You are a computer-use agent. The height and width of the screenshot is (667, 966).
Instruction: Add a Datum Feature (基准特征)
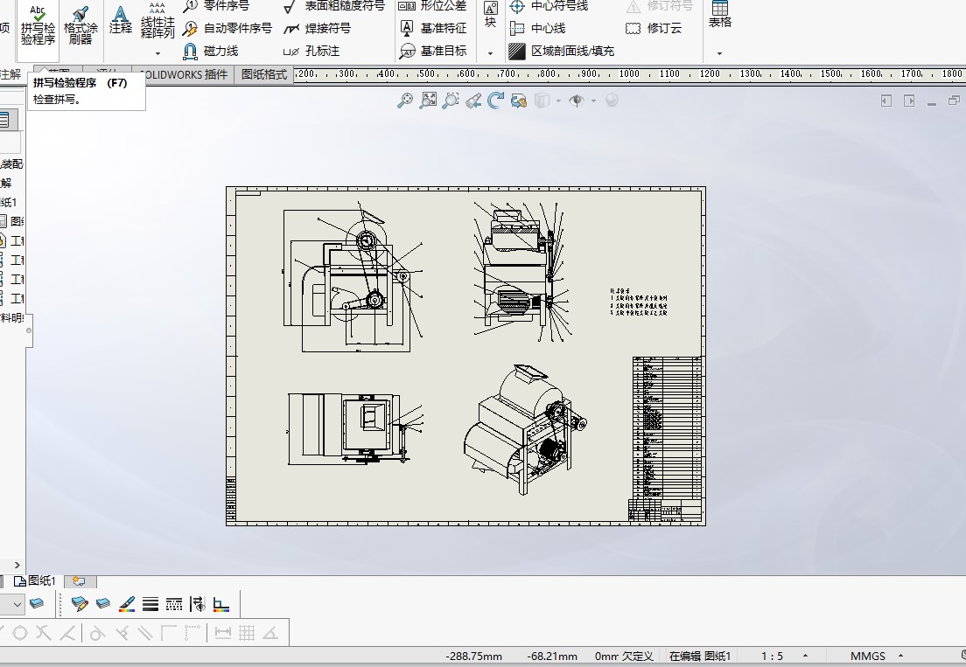[433, 28]
